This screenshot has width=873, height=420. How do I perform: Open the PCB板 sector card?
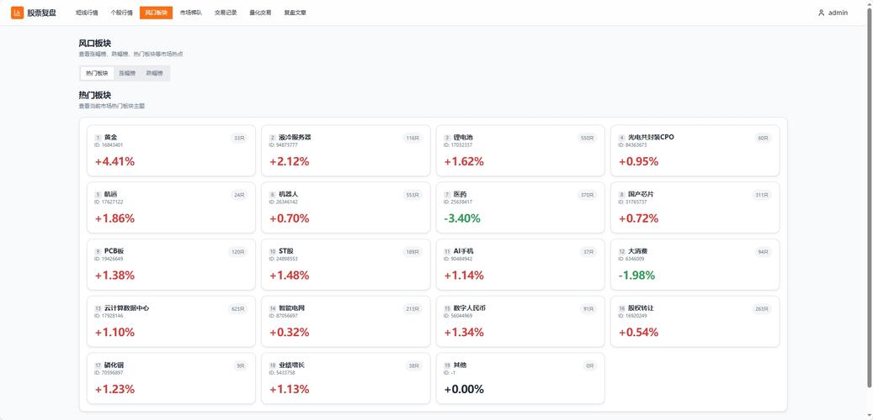pyautogui.click(x=171, y=265)
